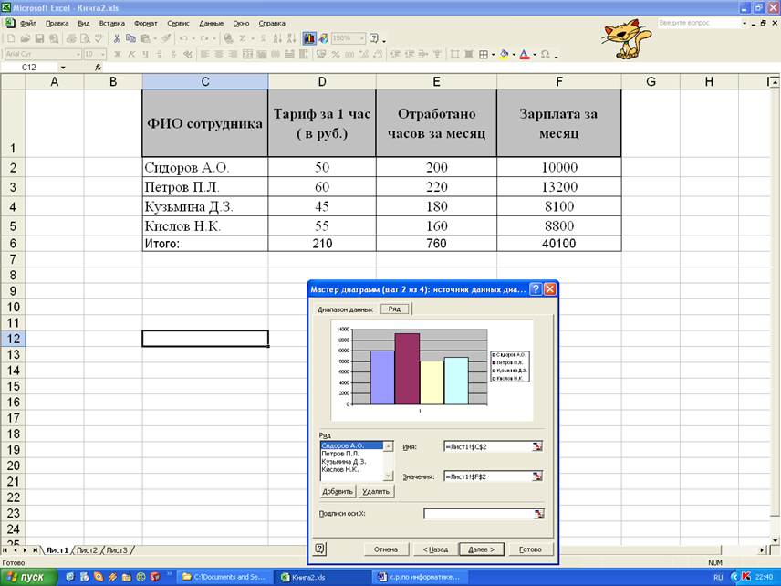Click the collapse-dialog icon in Имя field
Screen dimensions: 781x586
pos(537,446)
